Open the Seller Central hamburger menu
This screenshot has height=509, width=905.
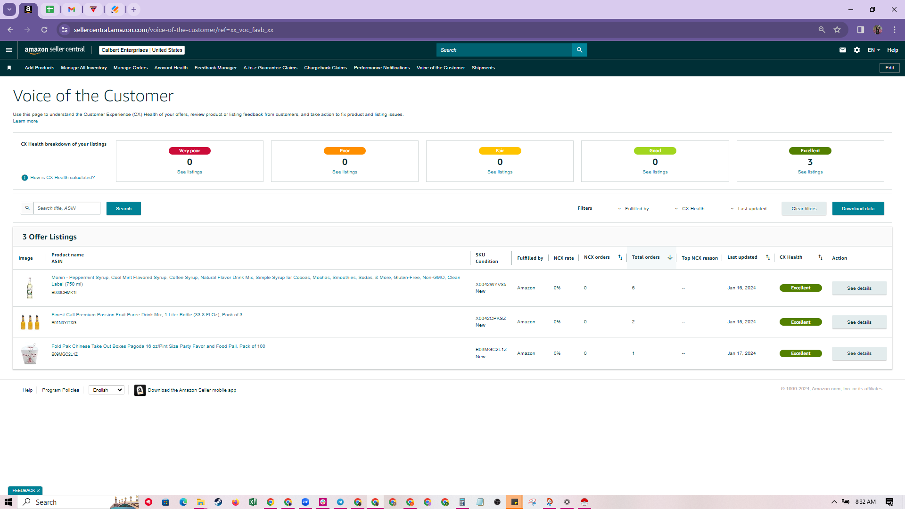tap(8, 50)
